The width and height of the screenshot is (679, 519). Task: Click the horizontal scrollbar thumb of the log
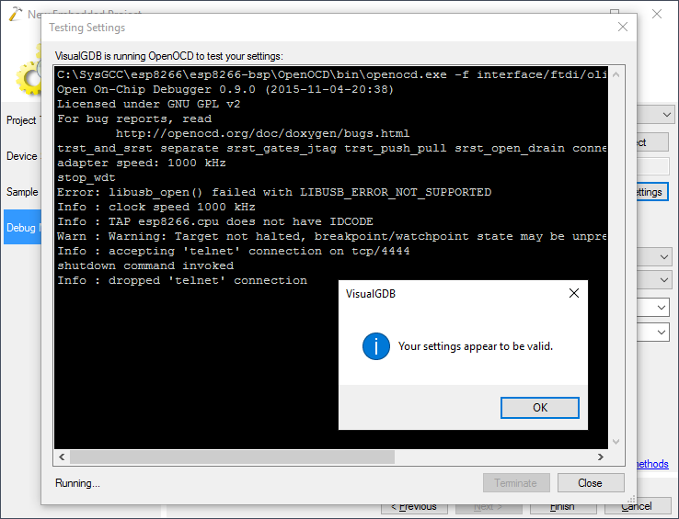click(x=232, y=457)
